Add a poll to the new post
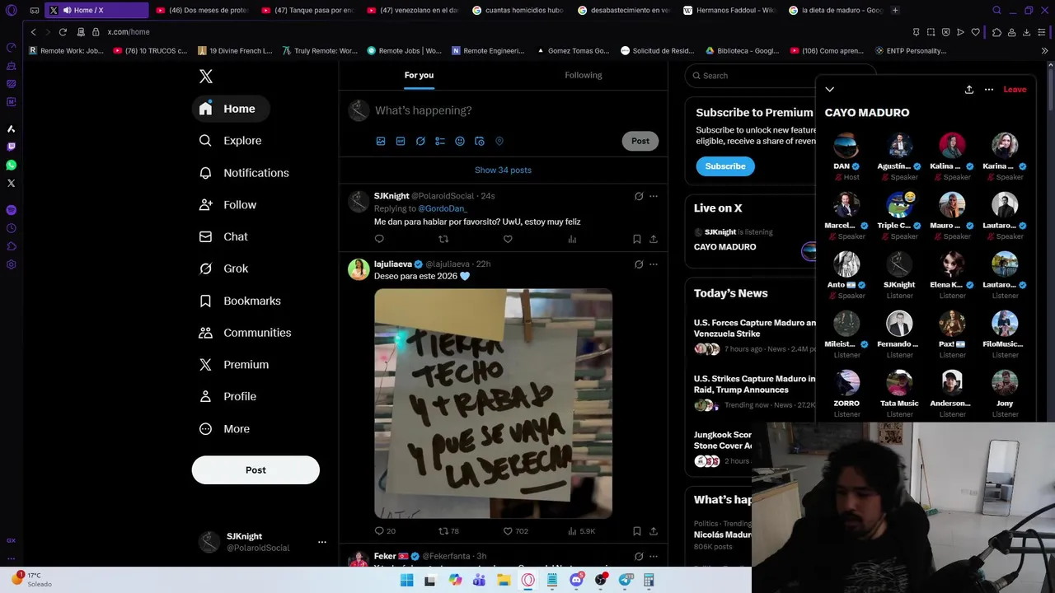 tap(440, 141)
